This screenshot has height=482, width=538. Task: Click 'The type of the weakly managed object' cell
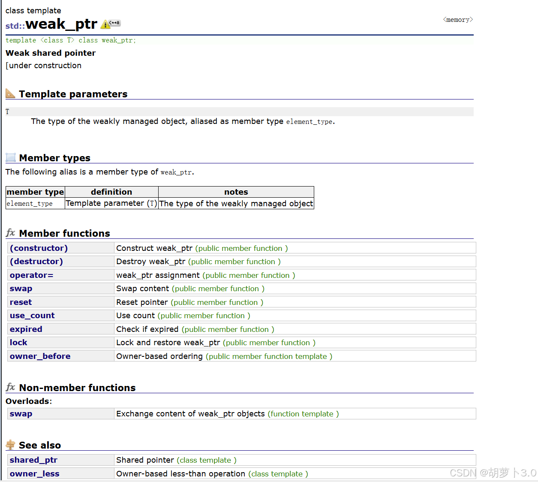coord(236,203)
